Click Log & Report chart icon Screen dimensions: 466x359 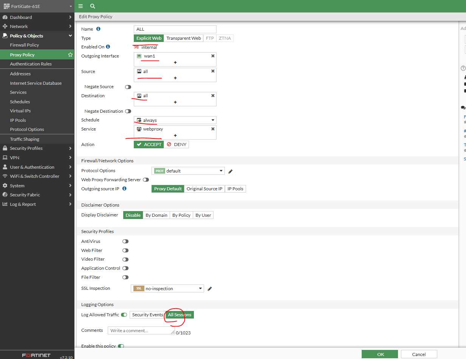pos(5,204)
